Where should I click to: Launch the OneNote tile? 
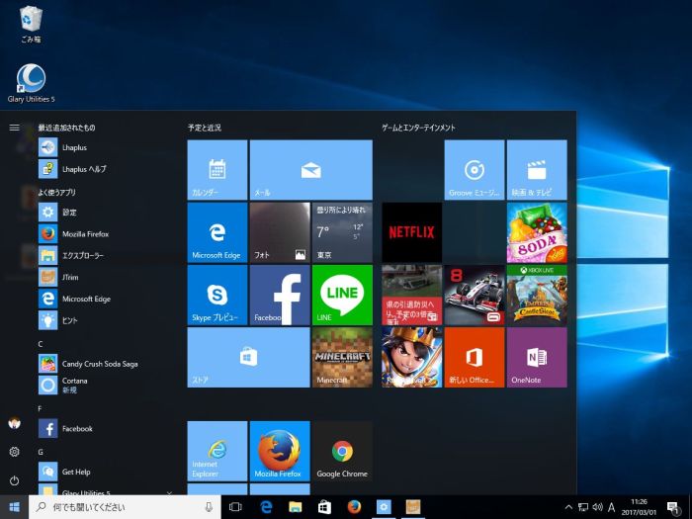tap(537, 357)
